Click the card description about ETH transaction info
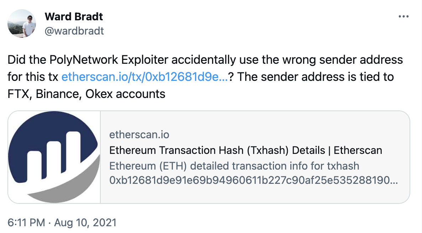422x233 pixels. pos(234,166)
